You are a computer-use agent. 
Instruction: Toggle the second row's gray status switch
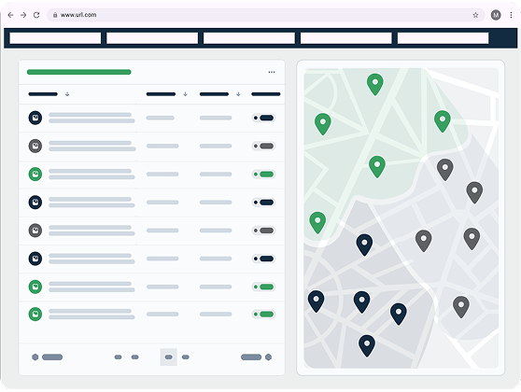pyautogui.click(x=263, y=146)
